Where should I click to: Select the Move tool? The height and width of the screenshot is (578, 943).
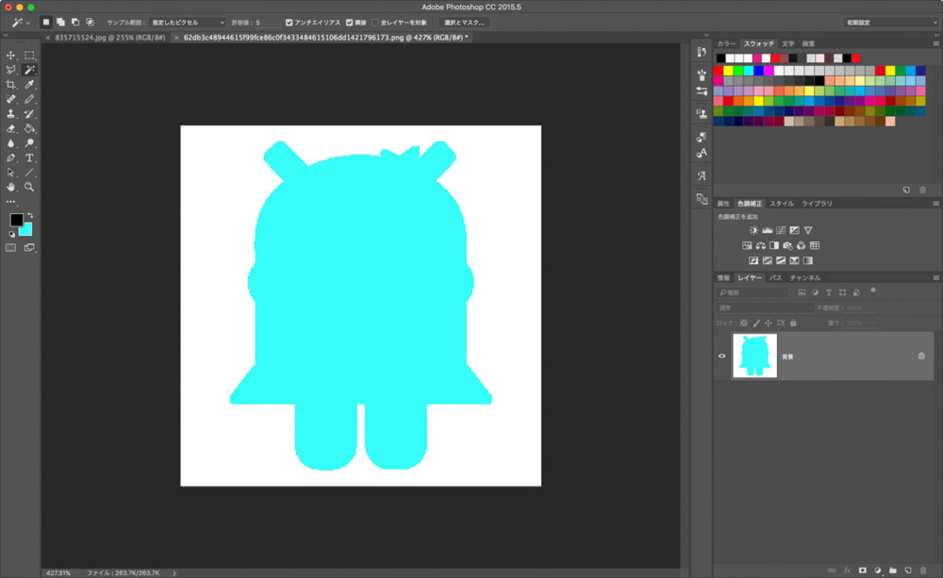[10, 56]
